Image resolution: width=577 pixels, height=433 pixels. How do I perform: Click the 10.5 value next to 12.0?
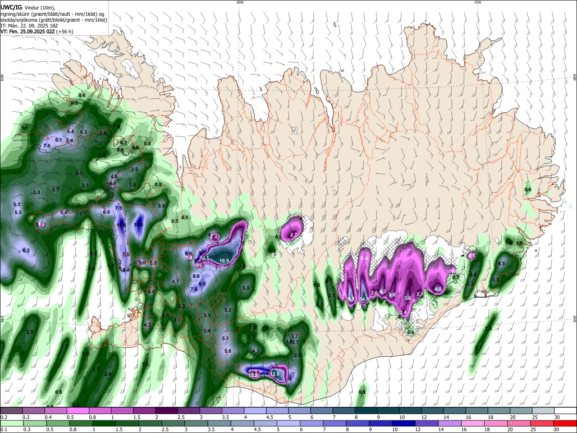coord(253,375)
